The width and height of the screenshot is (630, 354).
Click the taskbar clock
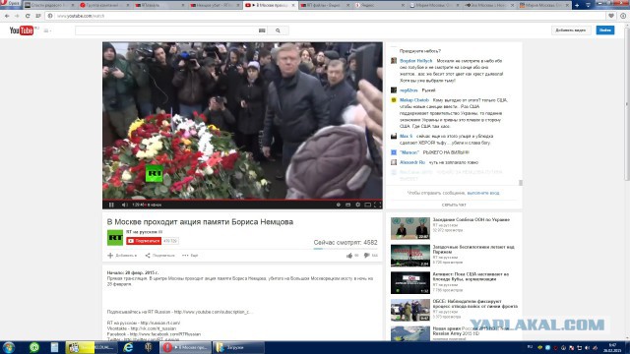(612, 347)
